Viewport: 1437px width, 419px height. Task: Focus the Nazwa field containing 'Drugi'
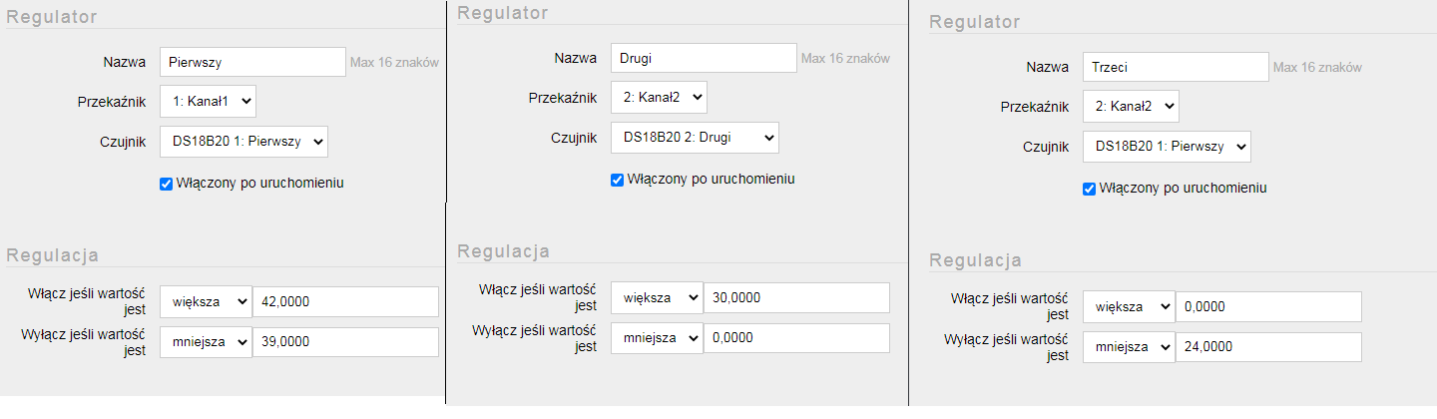(x=704, y=58)
